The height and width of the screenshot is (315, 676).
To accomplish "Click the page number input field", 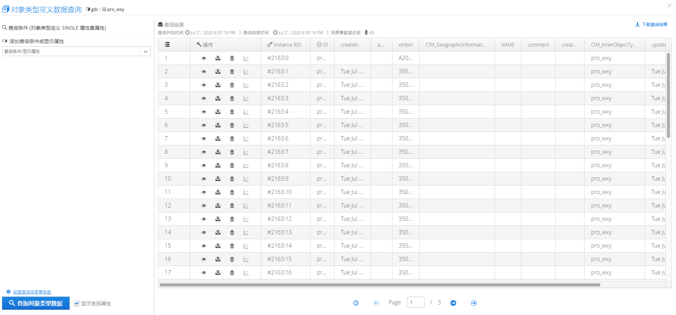I will tap(415, 303).
